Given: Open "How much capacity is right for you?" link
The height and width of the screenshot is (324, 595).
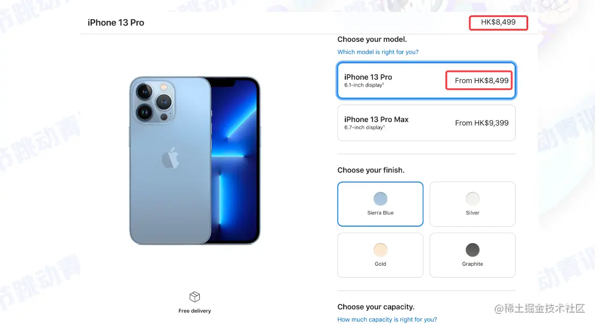Looking at the screenshot, I should [x=387, y=319].
